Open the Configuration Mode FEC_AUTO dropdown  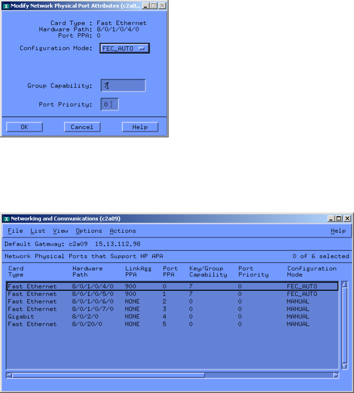(x=124, y=48)
